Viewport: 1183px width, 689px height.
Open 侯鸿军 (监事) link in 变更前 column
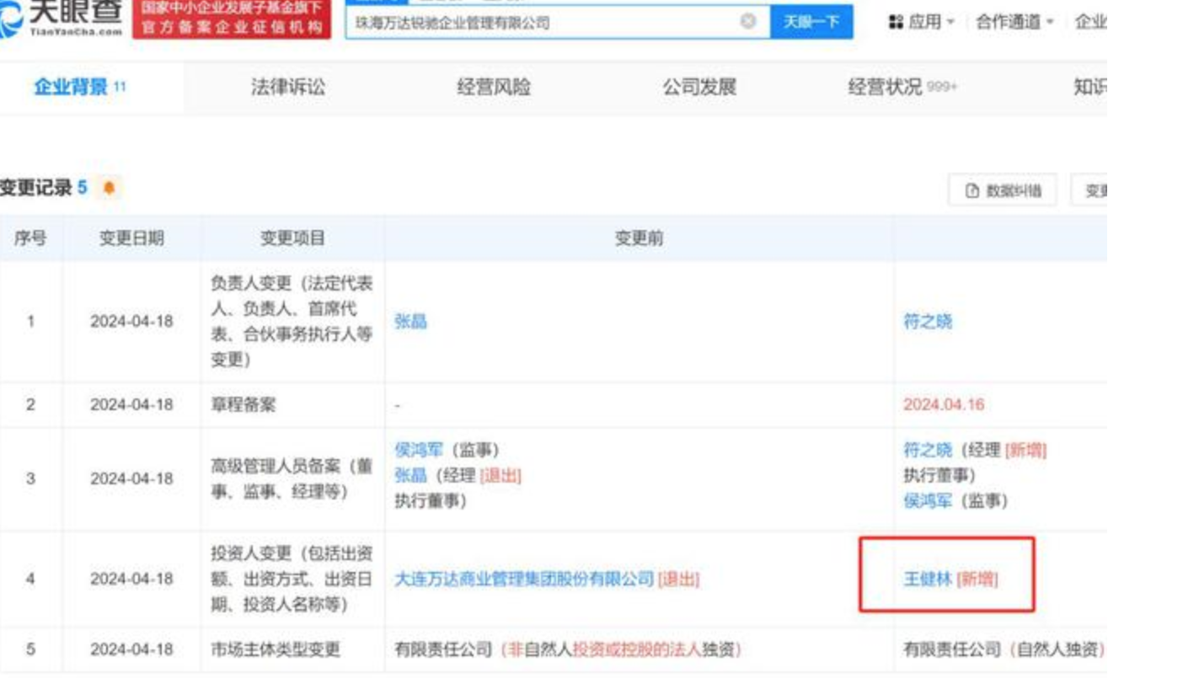419,451
